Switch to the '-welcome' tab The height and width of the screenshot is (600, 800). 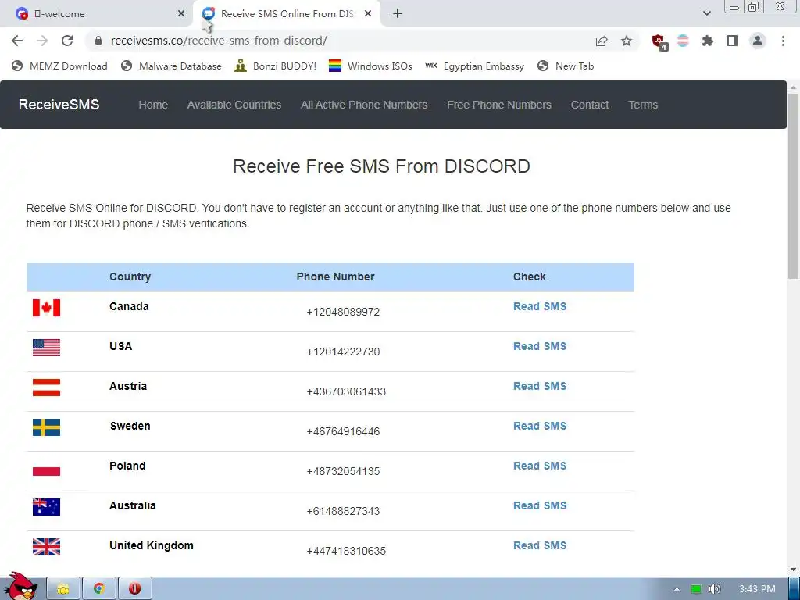[x=97, y=14]
